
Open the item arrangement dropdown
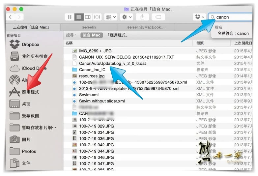(111, 17)
